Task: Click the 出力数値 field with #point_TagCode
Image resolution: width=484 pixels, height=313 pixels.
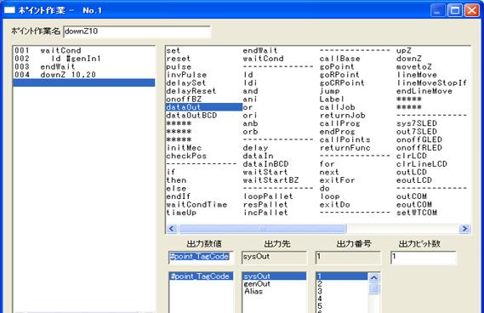Action: (x=201, y=258)
